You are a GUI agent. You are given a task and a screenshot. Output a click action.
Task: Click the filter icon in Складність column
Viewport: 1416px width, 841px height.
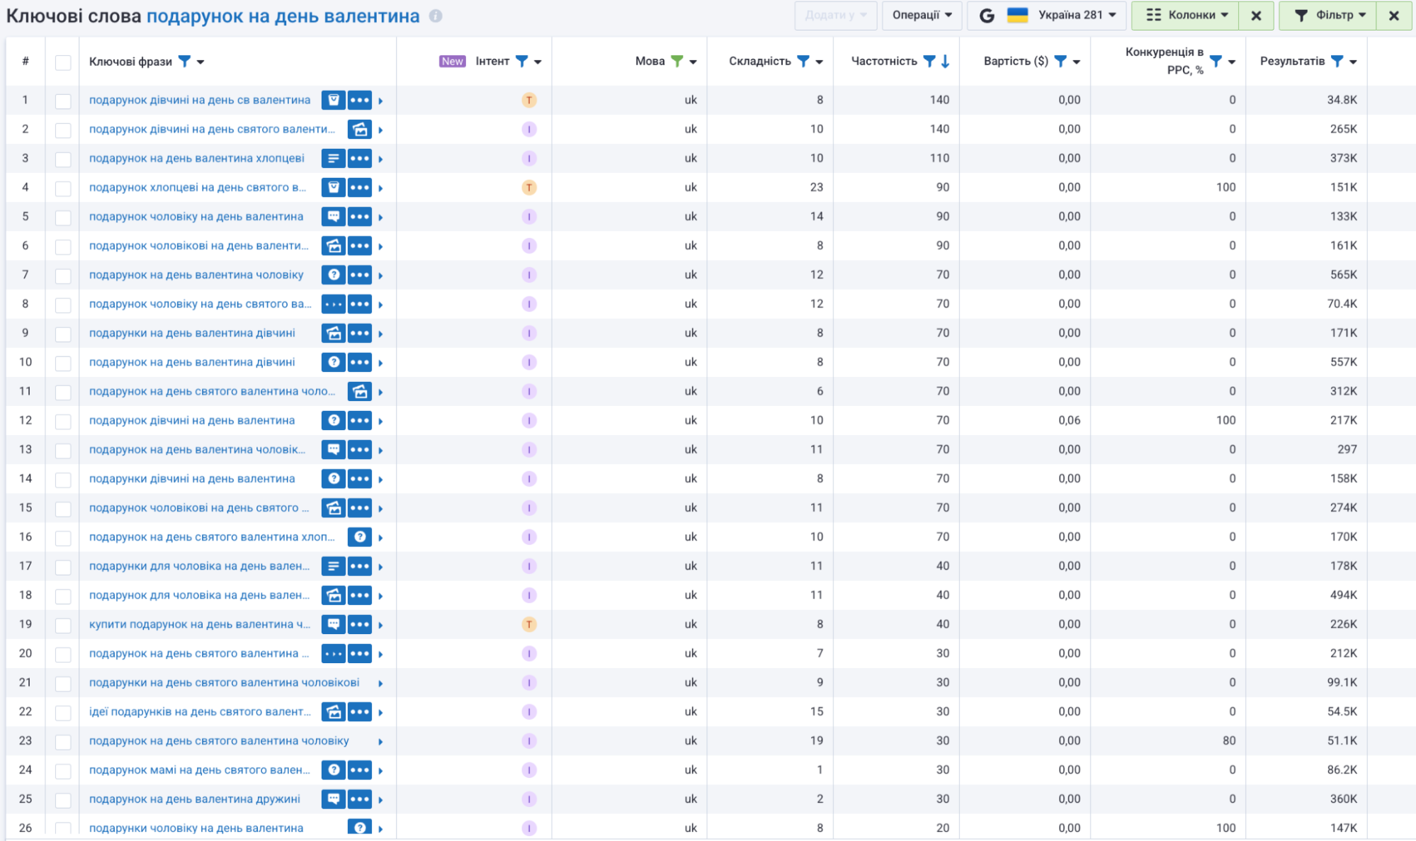[803, 62]
